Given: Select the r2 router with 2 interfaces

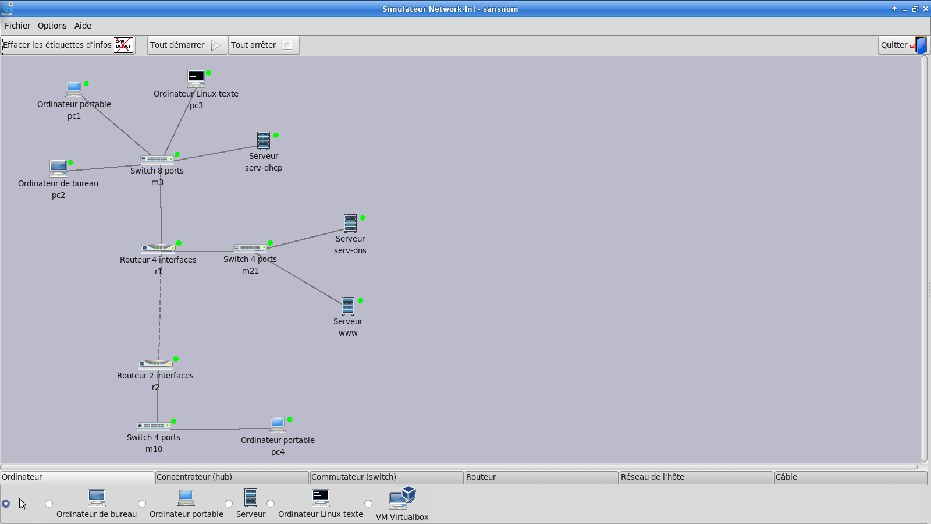Looking at the screenshot, I should [x=155, y=364].
